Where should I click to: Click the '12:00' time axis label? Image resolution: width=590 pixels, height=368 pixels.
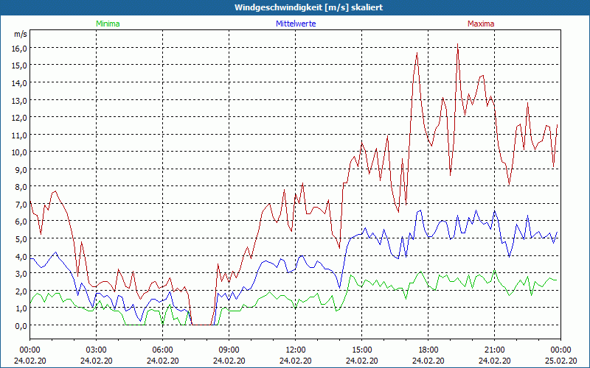click(296, 350)
